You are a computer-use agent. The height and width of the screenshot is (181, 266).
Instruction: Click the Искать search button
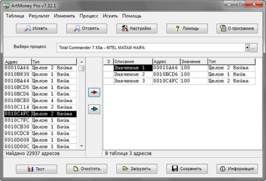36,28
